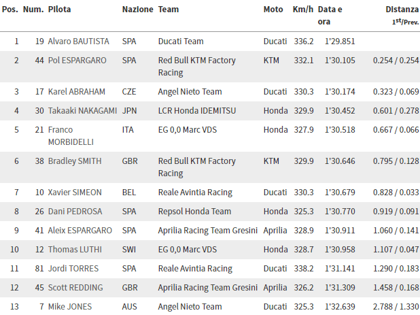Viewport: 420px width, 315px height.
Task: Click LCR Honda IDEMITSU team cell
Action: pos(197,111)
